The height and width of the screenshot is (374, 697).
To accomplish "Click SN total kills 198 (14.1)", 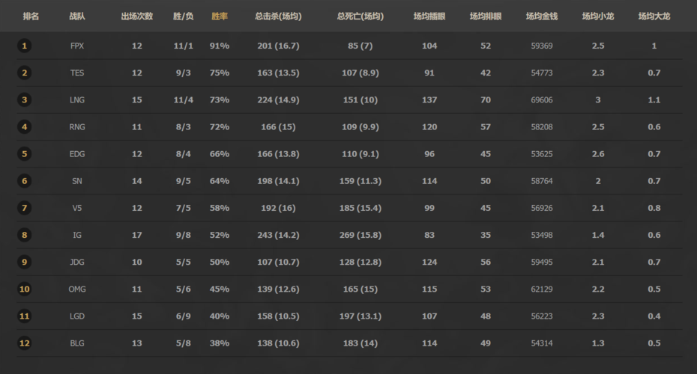I will point(278,181).
